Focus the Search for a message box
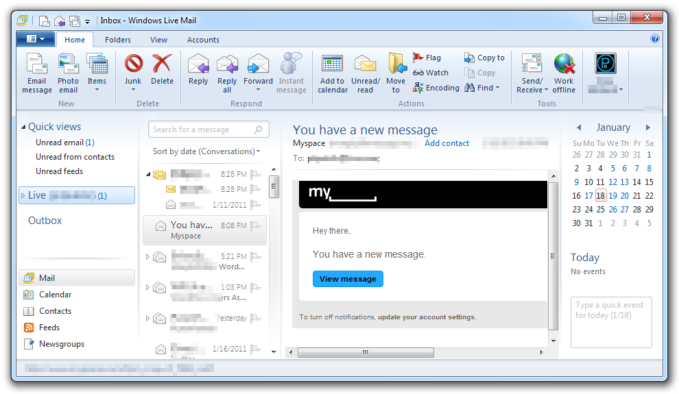Screen dimensions: 679x394 pyautogui.click(x=209, y=130)
